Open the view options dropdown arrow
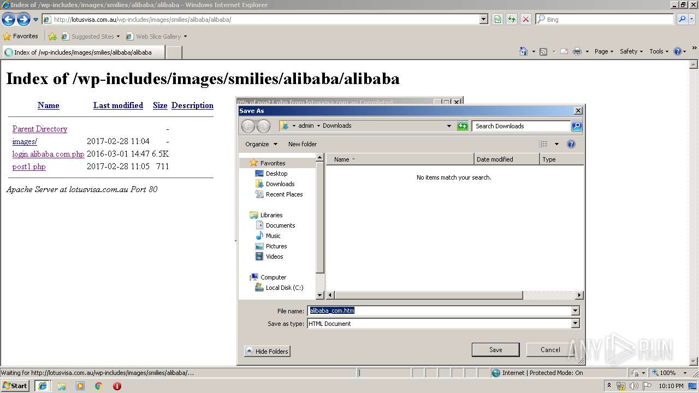 [556, 144]
